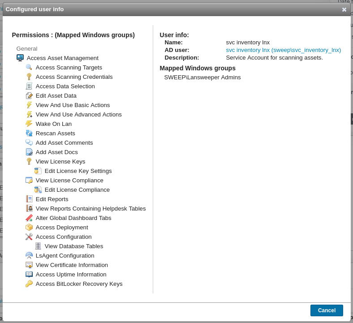Click the Add Asset Docs document icon
The width and height of the screenshot is (353, 323).
click(x=29, y=152)
